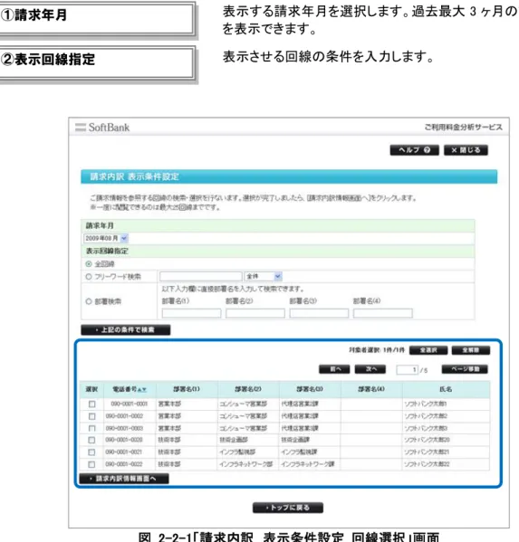Viewport: 519px width, 542px height.
Task: Select the フリーワード検索 radio button
Action: coord(89,277)
